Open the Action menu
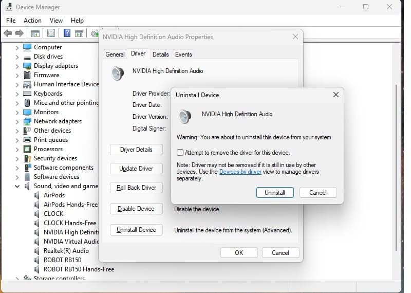411x293 pixels. click(x=32, y=21)
